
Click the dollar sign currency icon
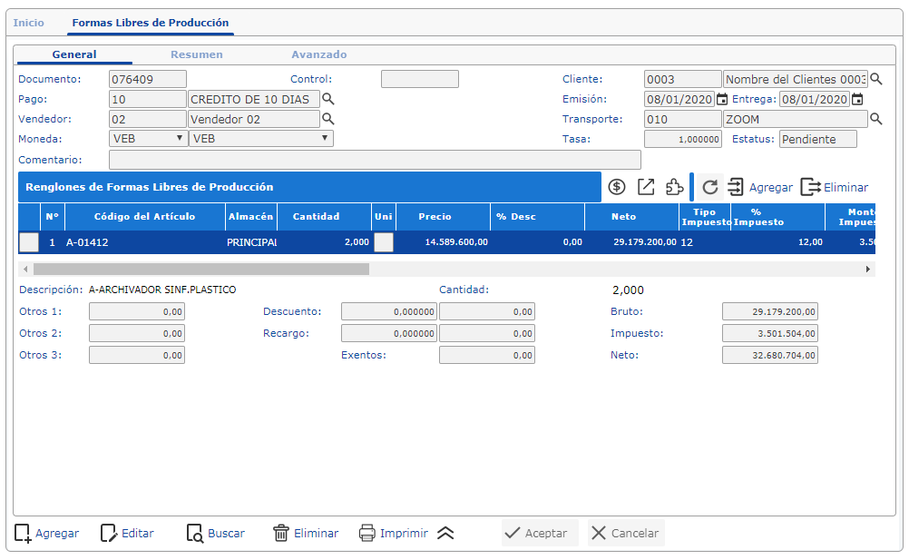[617, 187]
